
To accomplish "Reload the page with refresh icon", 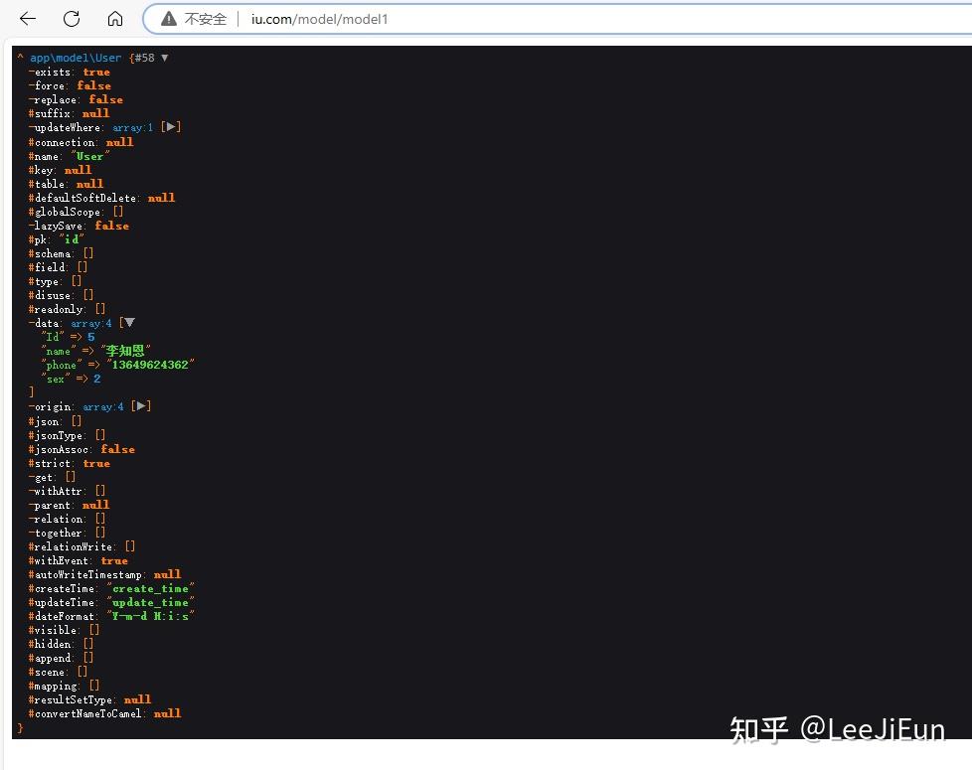I will 72,19.
